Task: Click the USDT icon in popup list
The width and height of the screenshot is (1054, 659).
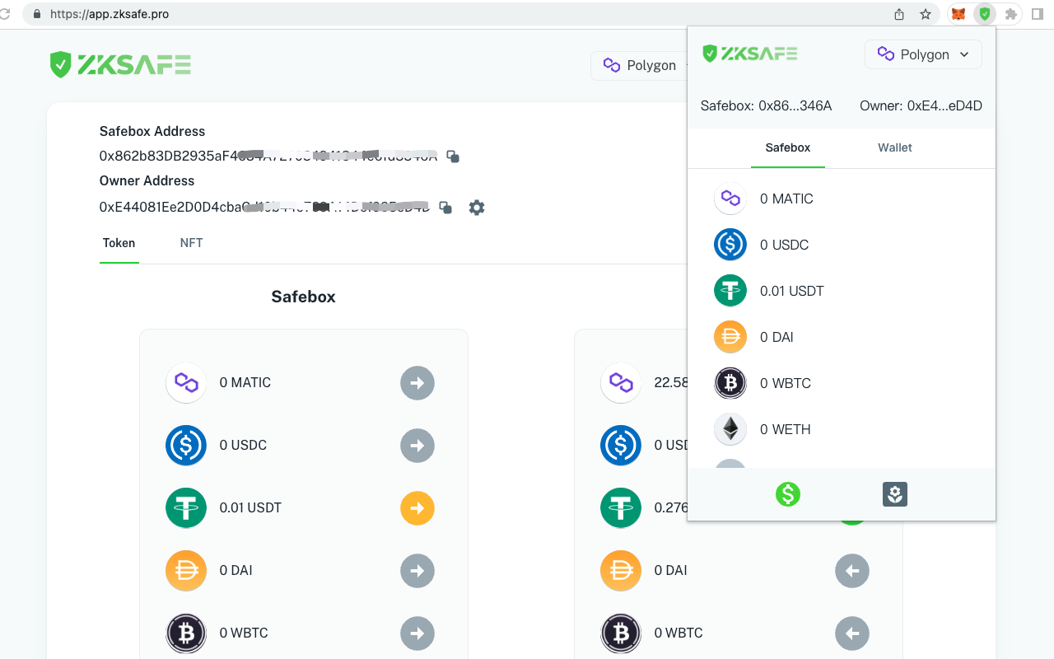Action: [730, 291]
